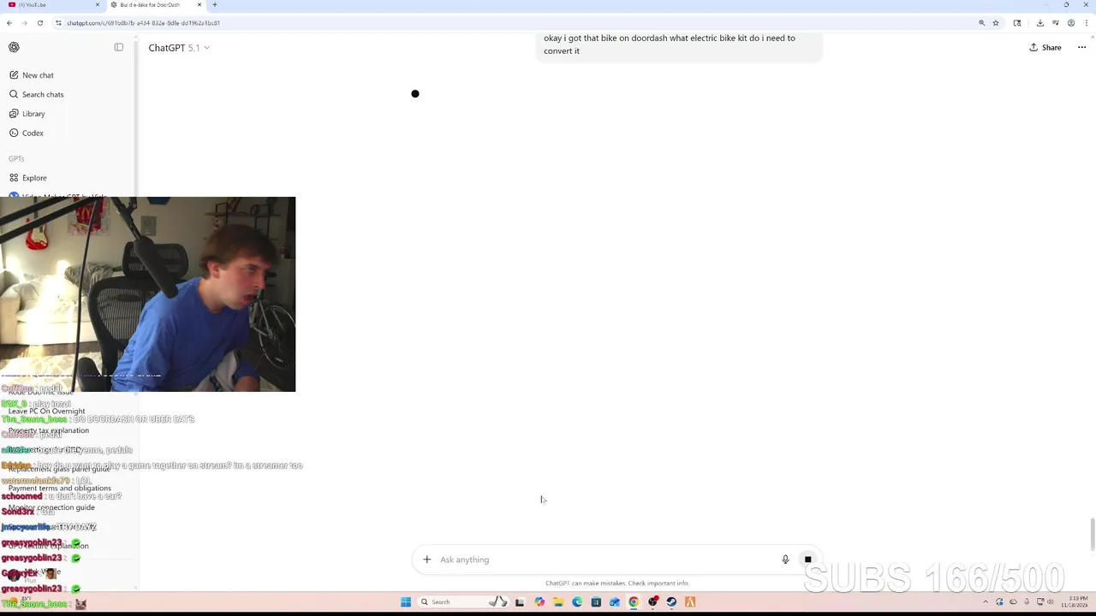Screen dimensions: 1096x616
Task: Open the Property tax explanation chat
Action: click(49, 430)
